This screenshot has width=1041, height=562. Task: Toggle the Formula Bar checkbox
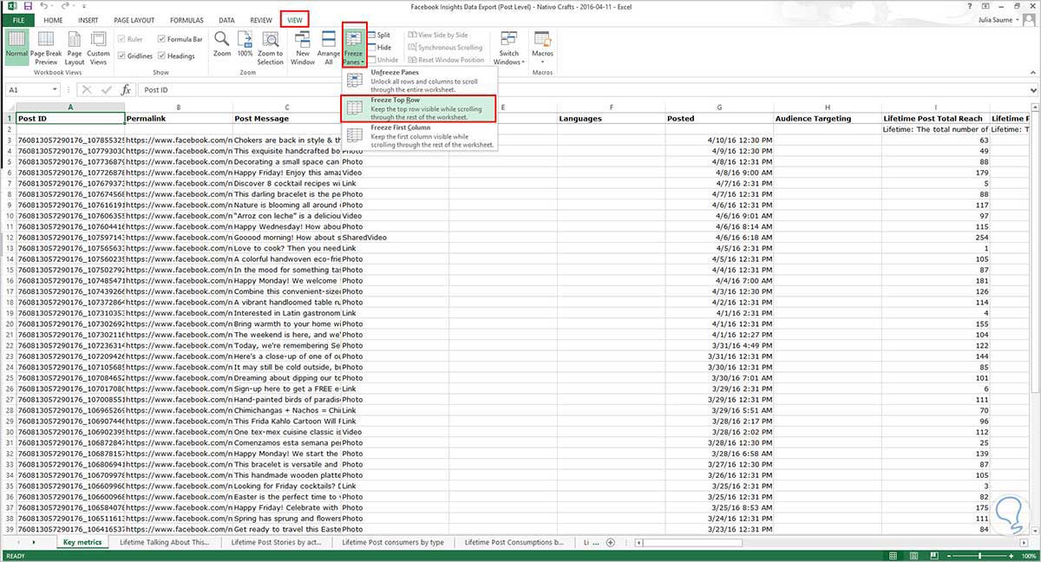(180, 39)
